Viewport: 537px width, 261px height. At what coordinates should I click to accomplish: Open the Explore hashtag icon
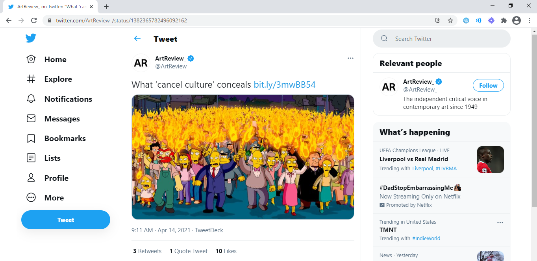coord(31,79)
